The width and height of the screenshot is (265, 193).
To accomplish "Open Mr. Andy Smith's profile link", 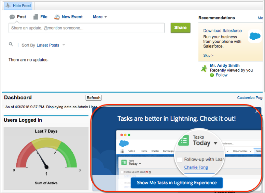I will [225, 66].
